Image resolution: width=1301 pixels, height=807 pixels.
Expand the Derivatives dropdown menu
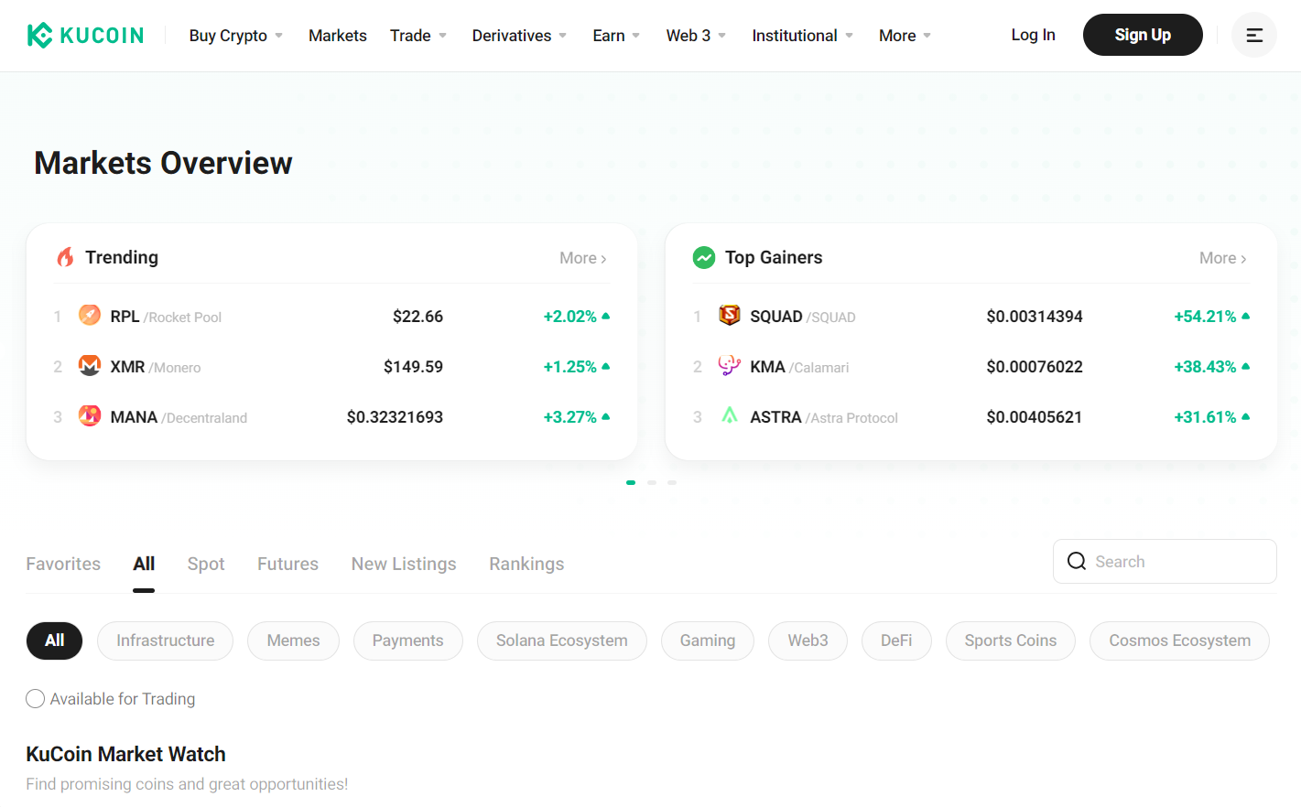tap(519, 36)
